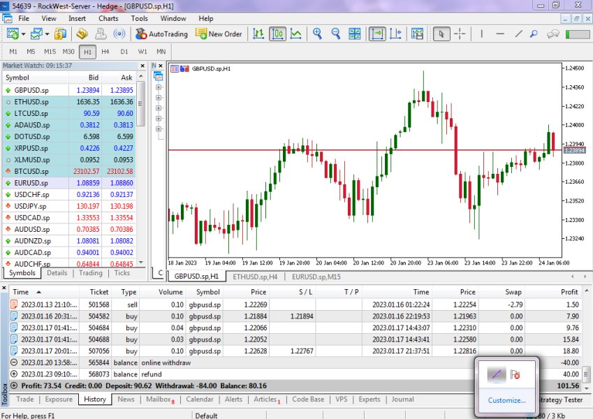The image size is (593, 419).
Task: Select the EURUSD.sp symbol row
Action: 69,183
